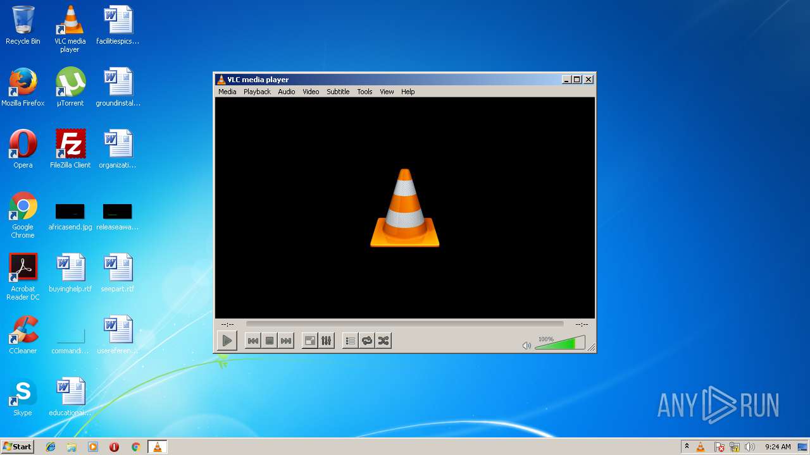This screenshot has height=455, width=810.
Task: Open Windows Media Player taskbar icon
Action: (93, 447)
